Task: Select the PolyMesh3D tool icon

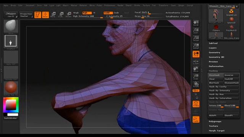Action: coord(231,28)
